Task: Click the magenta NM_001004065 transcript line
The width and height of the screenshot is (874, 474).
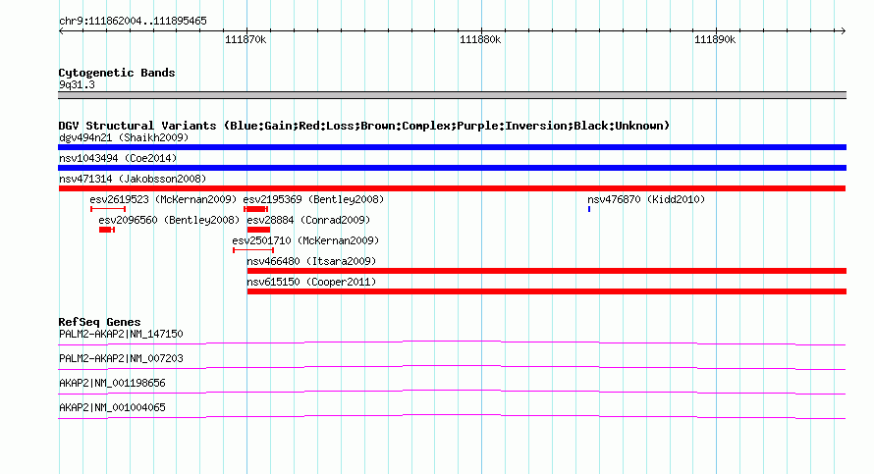Action: 452,417
